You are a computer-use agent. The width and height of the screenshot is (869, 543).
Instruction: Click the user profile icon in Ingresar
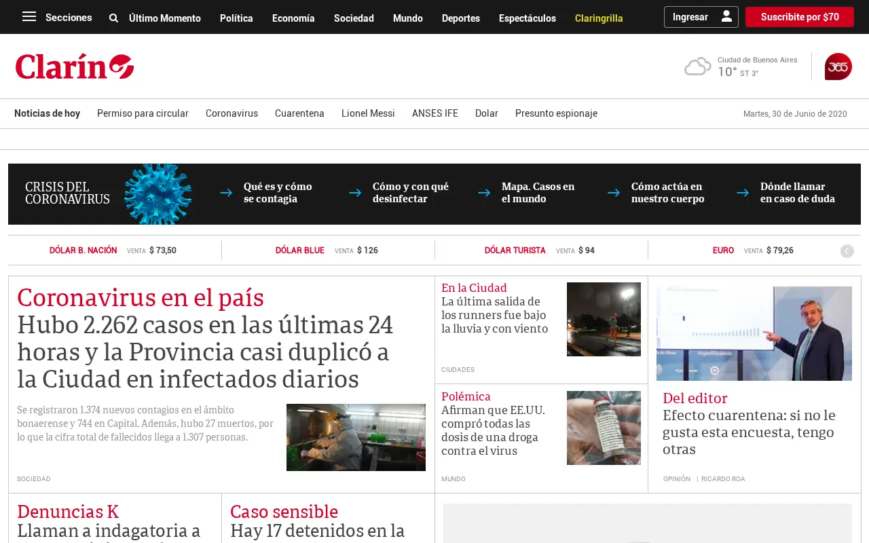(x=726, y=16)
